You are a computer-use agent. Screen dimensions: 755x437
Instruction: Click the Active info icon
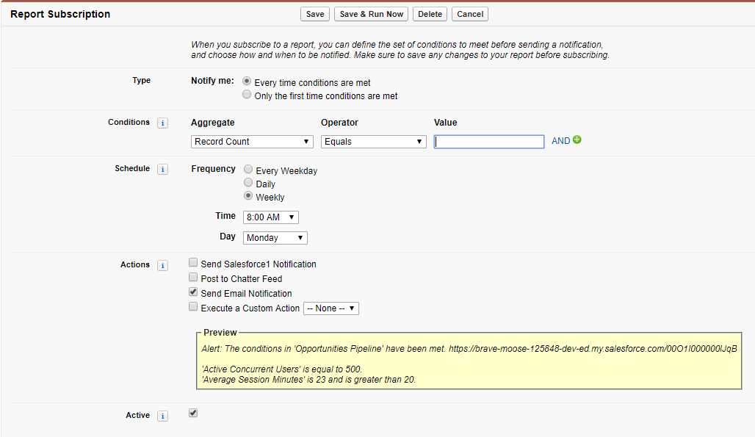[162, 416]
